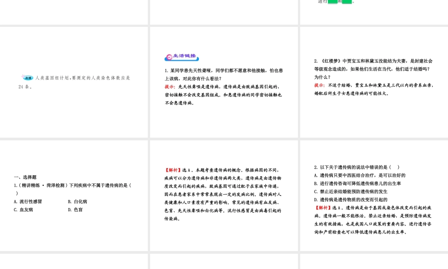
Task: Click option 'D. 遗传病是遗传物质的改变而引起的'
Action: (x=351, y=200)
